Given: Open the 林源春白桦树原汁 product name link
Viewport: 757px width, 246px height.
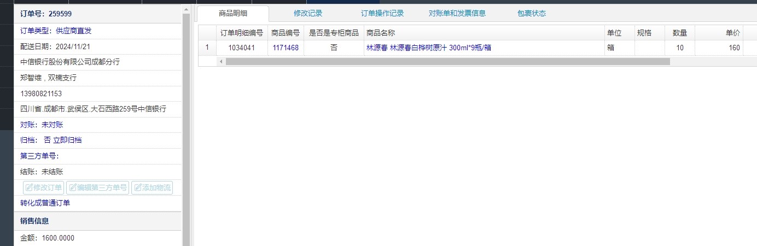Looking at the screenshot, I should [x=429, y=48].
